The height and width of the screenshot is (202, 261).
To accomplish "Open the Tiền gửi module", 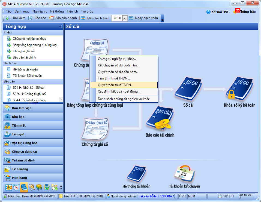I will [33, 134].
